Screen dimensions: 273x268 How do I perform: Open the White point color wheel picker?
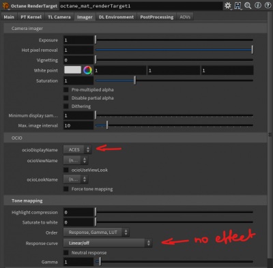click(x=87, y=70)
